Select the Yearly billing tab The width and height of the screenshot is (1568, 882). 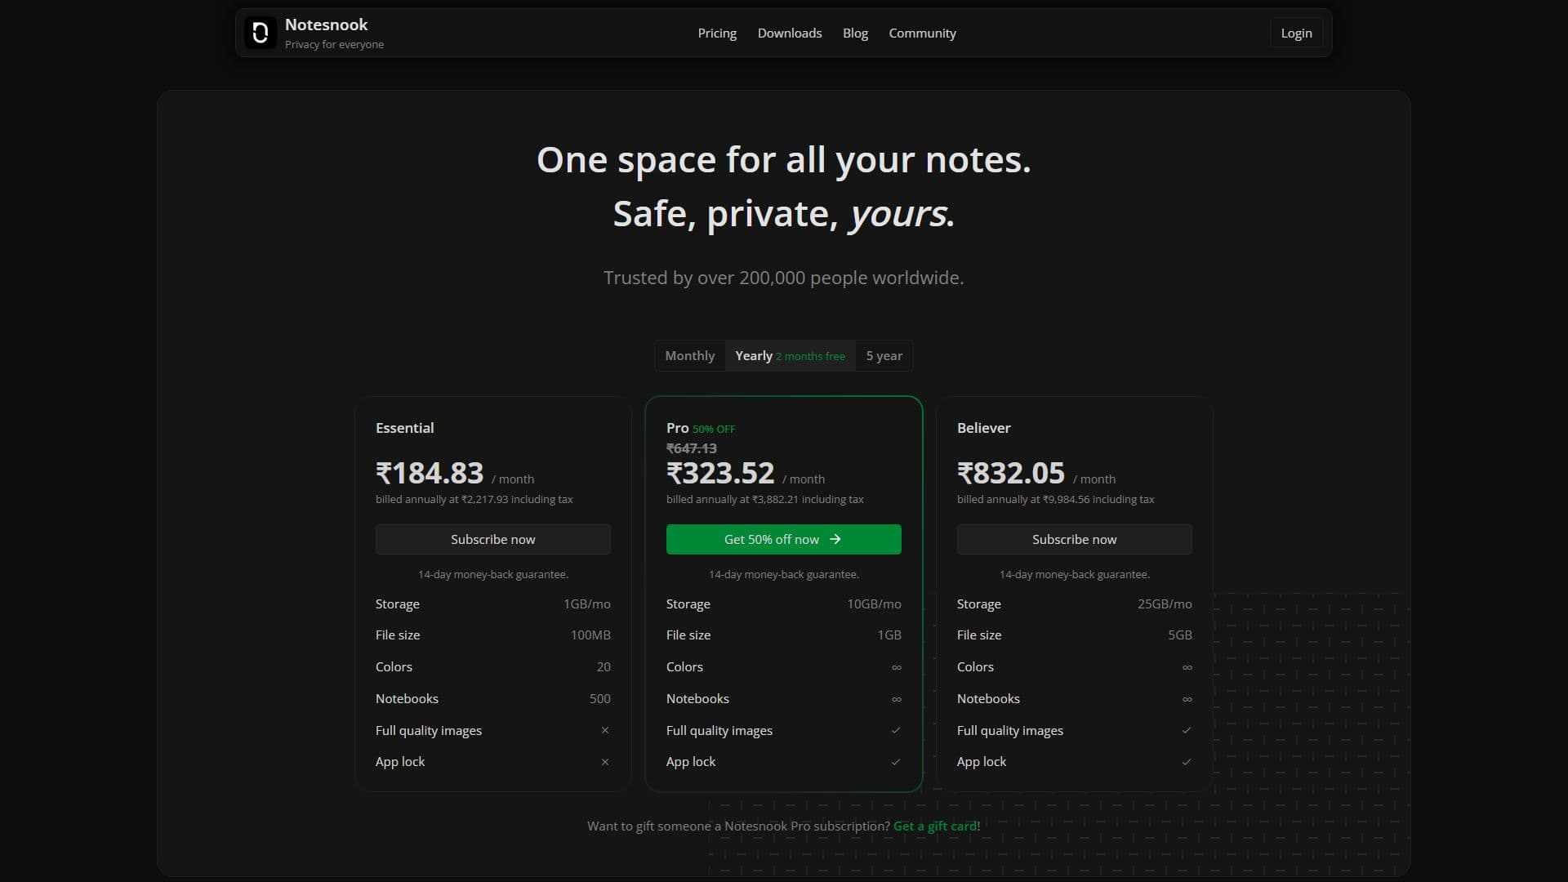[790, 355]
